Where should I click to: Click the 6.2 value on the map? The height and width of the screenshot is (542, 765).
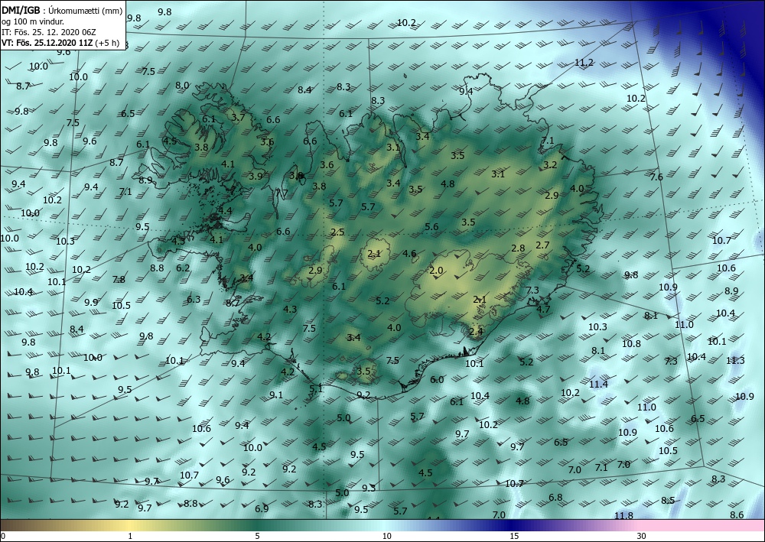183,268
